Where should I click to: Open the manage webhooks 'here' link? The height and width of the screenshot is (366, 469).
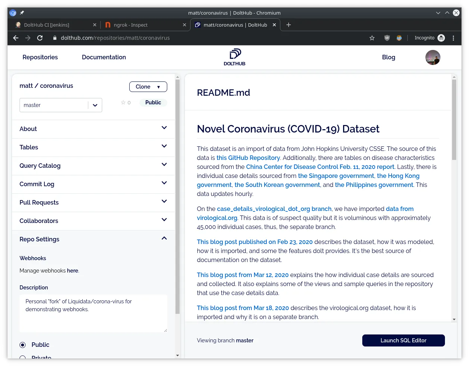(x=73, y=271)
